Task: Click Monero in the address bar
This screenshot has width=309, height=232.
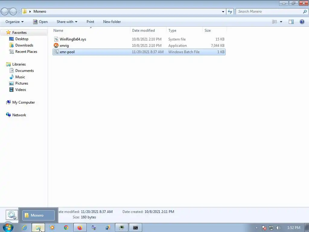Action: click(x=40, y=11)
